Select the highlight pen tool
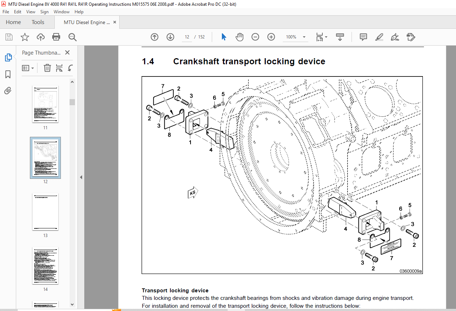456x311 pixels. [379, 37]
